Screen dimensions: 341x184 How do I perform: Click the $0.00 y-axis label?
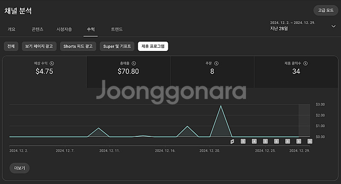[x=320, y=137]
